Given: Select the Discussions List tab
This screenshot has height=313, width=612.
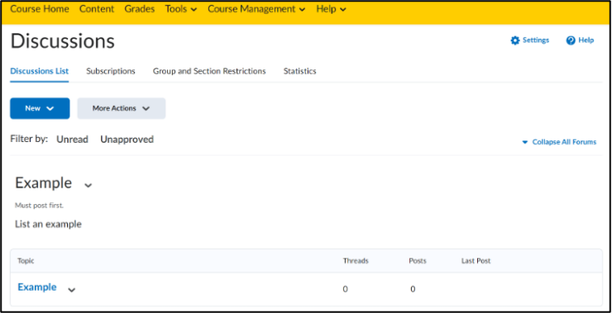Looking at the screenshot, I should [40, 71].
